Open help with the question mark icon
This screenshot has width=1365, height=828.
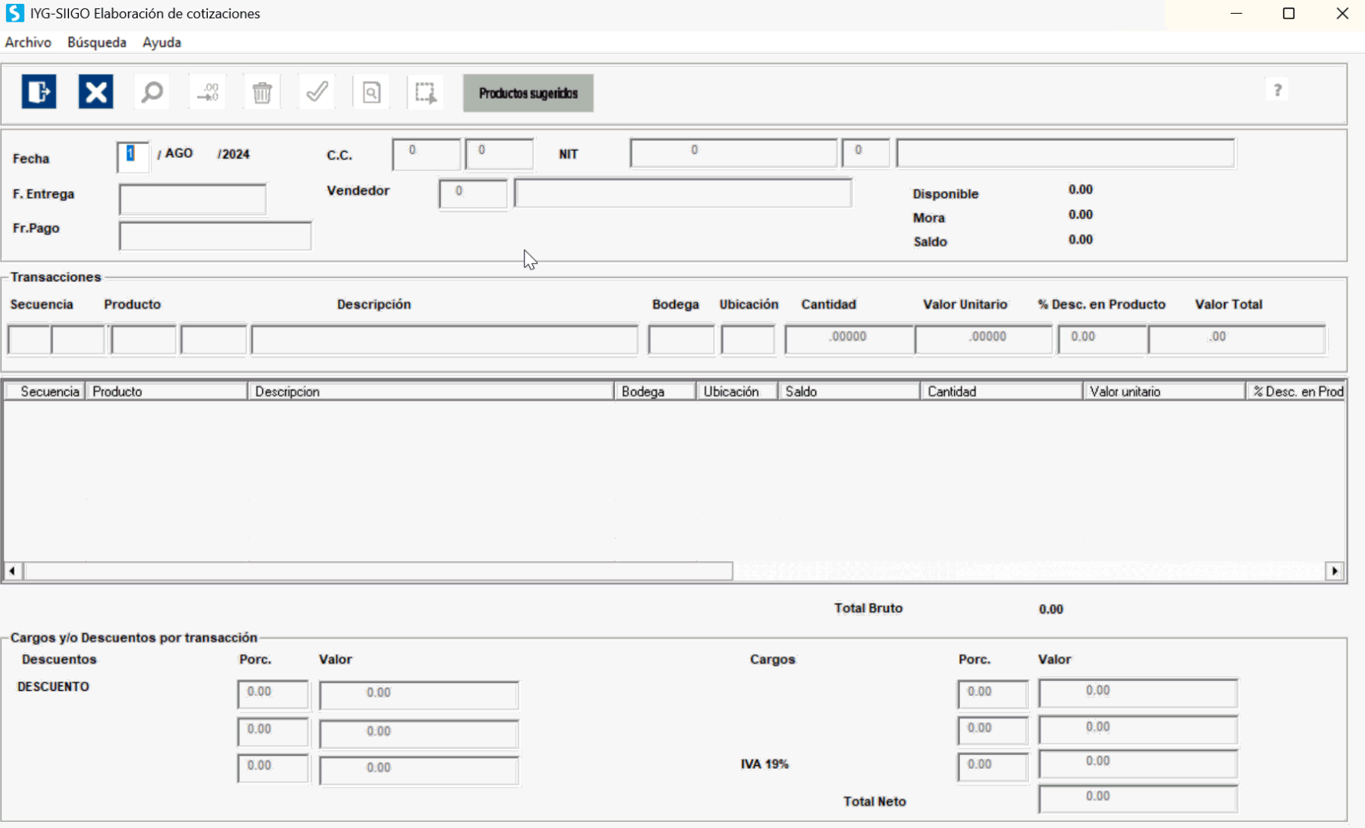[1278, 90]
